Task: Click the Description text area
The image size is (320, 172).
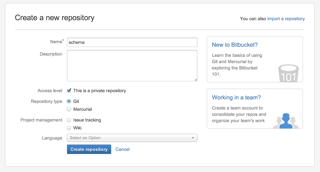Action: tap(132, 66)
